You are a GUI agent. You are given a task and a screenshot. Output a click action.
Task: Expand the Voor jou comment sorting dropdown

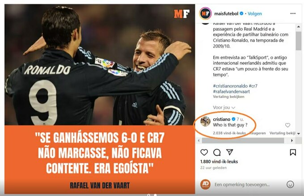(x=224, y=107)
